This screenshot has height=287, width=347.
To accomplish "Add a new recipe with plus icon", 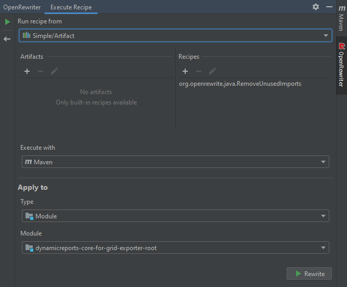I will coord(185,71).
